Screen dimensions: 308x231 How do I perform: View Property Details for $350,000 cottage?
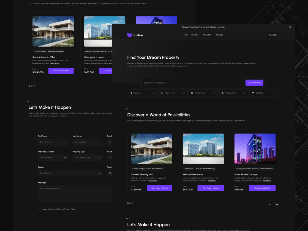(262, 188)
